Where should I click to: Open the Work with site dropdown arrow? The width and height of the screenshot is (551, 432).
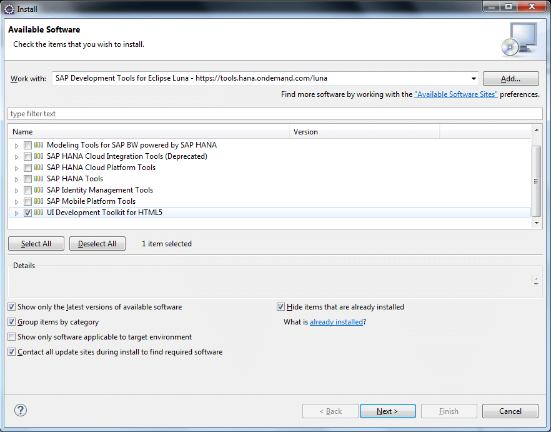tap(474, 78)
